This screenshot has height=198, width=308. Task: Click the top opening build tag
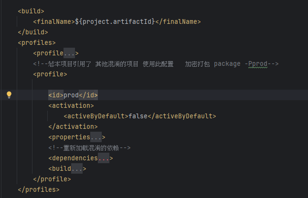pos(31,11)
